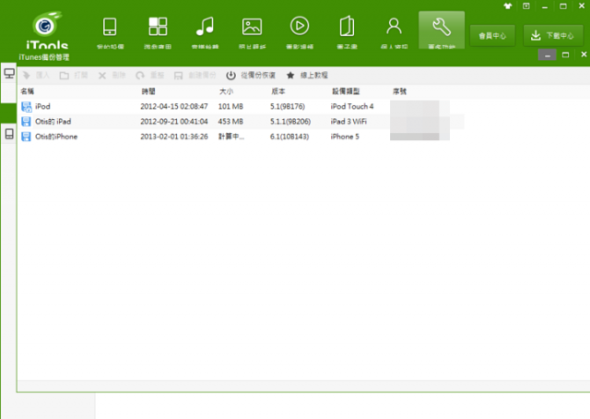
Task: Open the music note media tab
Action: coord(205,31)
